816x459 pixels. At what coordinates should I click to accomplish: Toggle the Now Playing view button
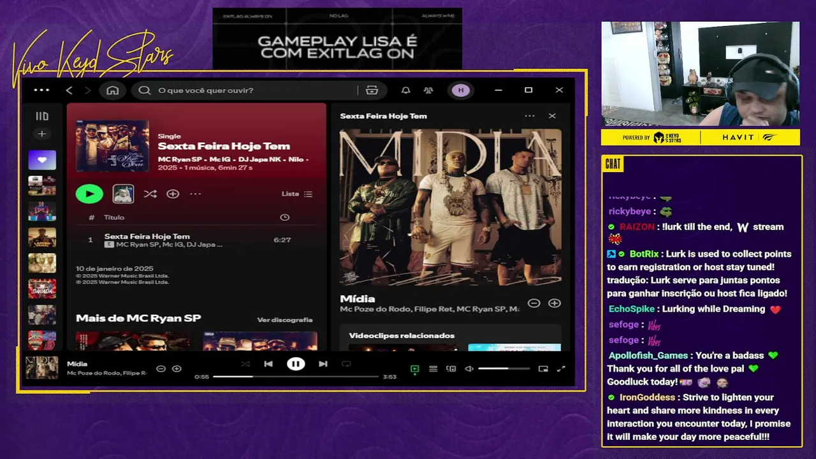click(x=415, y=368)
